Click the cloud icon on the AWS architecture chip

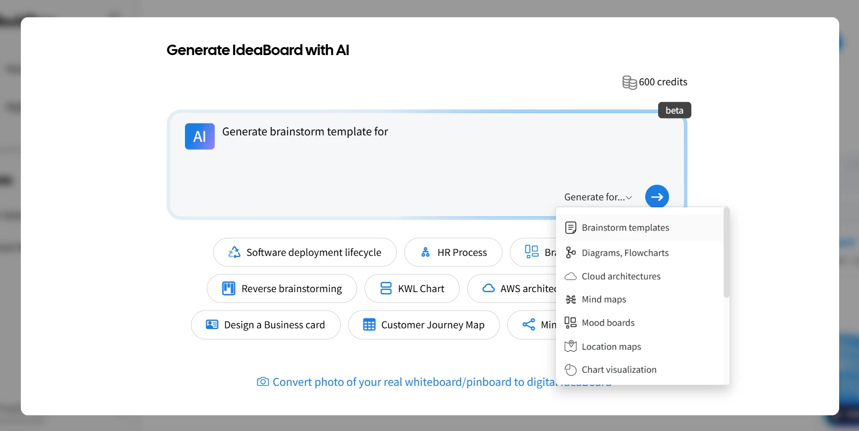(x=489, y=288)
